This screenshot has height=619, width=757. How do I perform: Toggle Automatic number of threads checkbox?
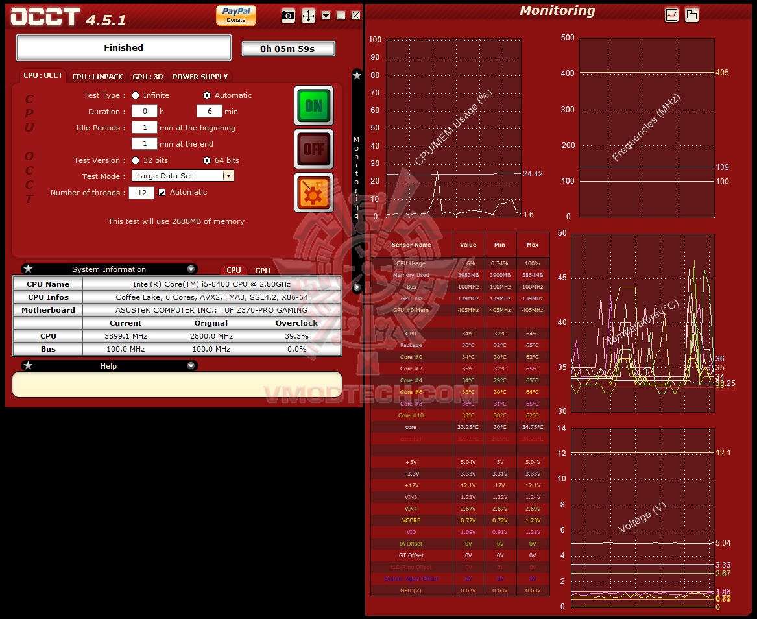pos(162,192)
